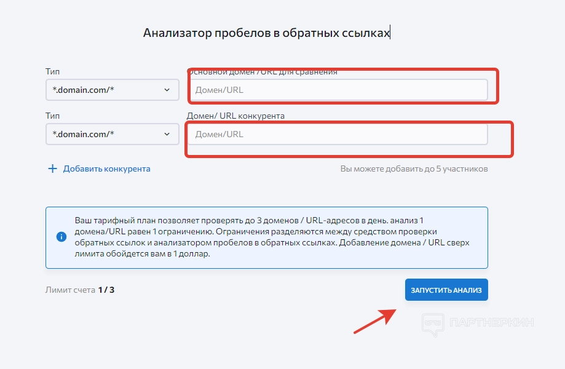
Task: Click the Основной домен / URL для сравнения label
Action: [263, 72]
